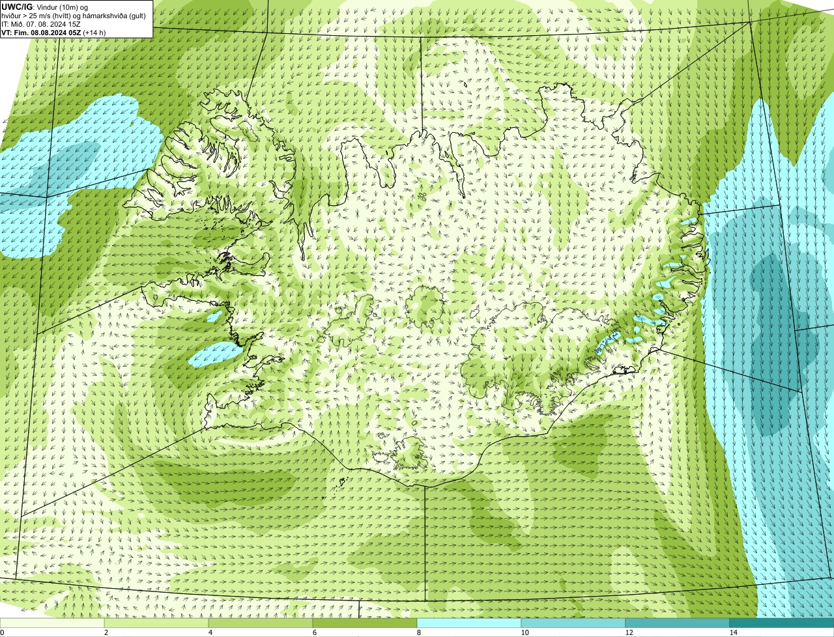
Task: Click the legend label "2"
Action: pyautogui.click(x=106, y=632)
